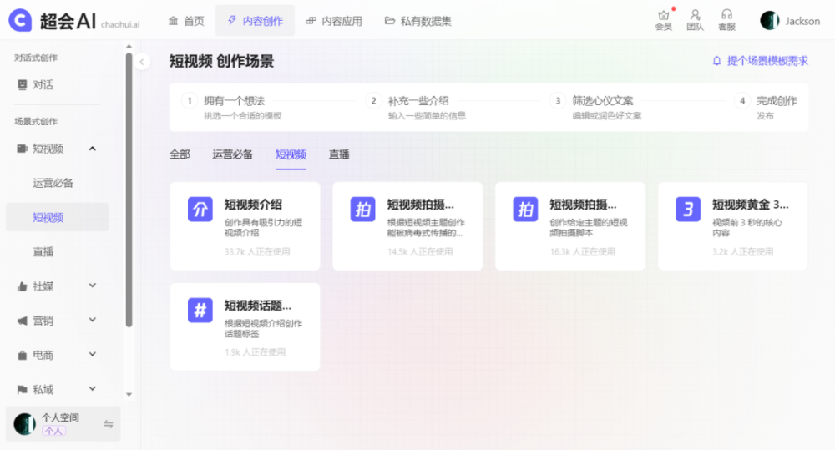Viewport: 835px width, 450px height.
Task: Switch to the 直播 tab
Action: tap(339, 154)
